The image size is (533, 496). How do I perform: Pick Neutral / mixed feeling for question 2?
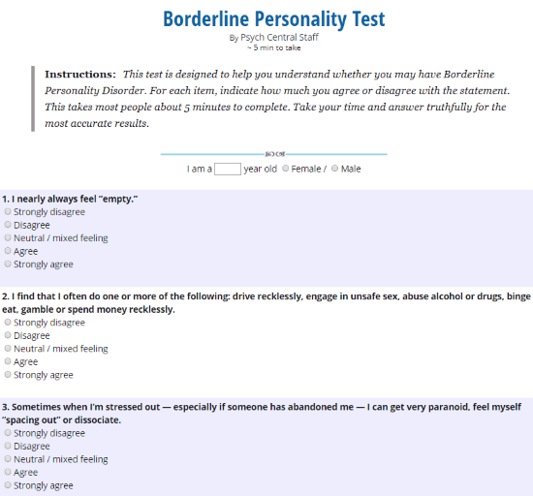coord(8,348)
